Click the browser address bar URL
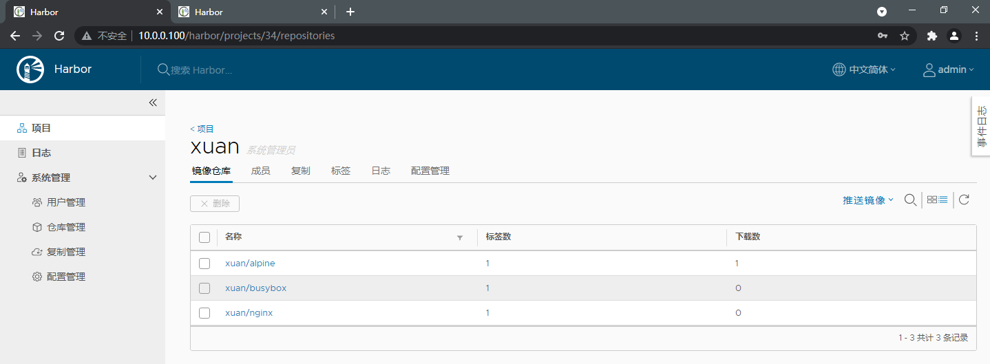This screenshot has width=990, height=364. (236, 36)
